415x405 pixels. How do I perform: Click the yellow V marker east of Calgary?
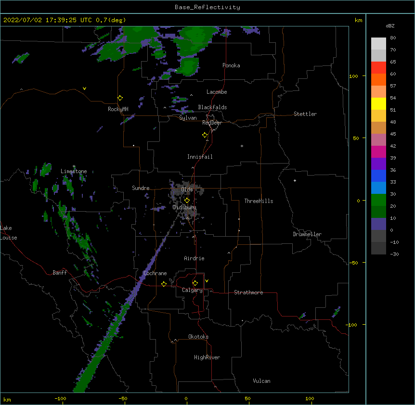207,281
